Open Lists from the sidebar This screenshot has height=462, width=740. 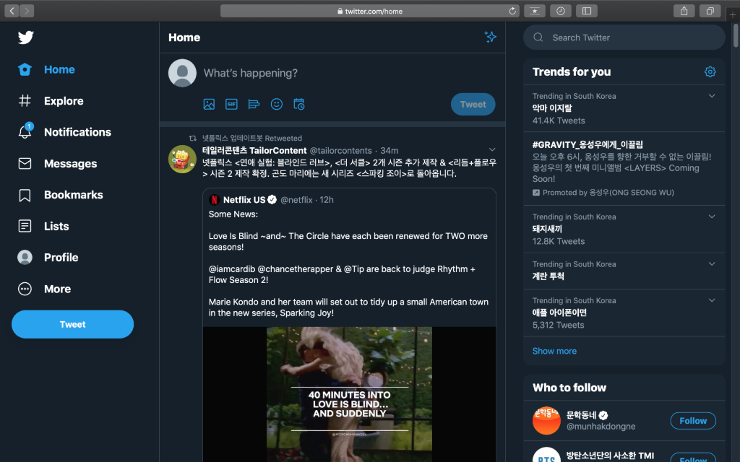point(43,226)
